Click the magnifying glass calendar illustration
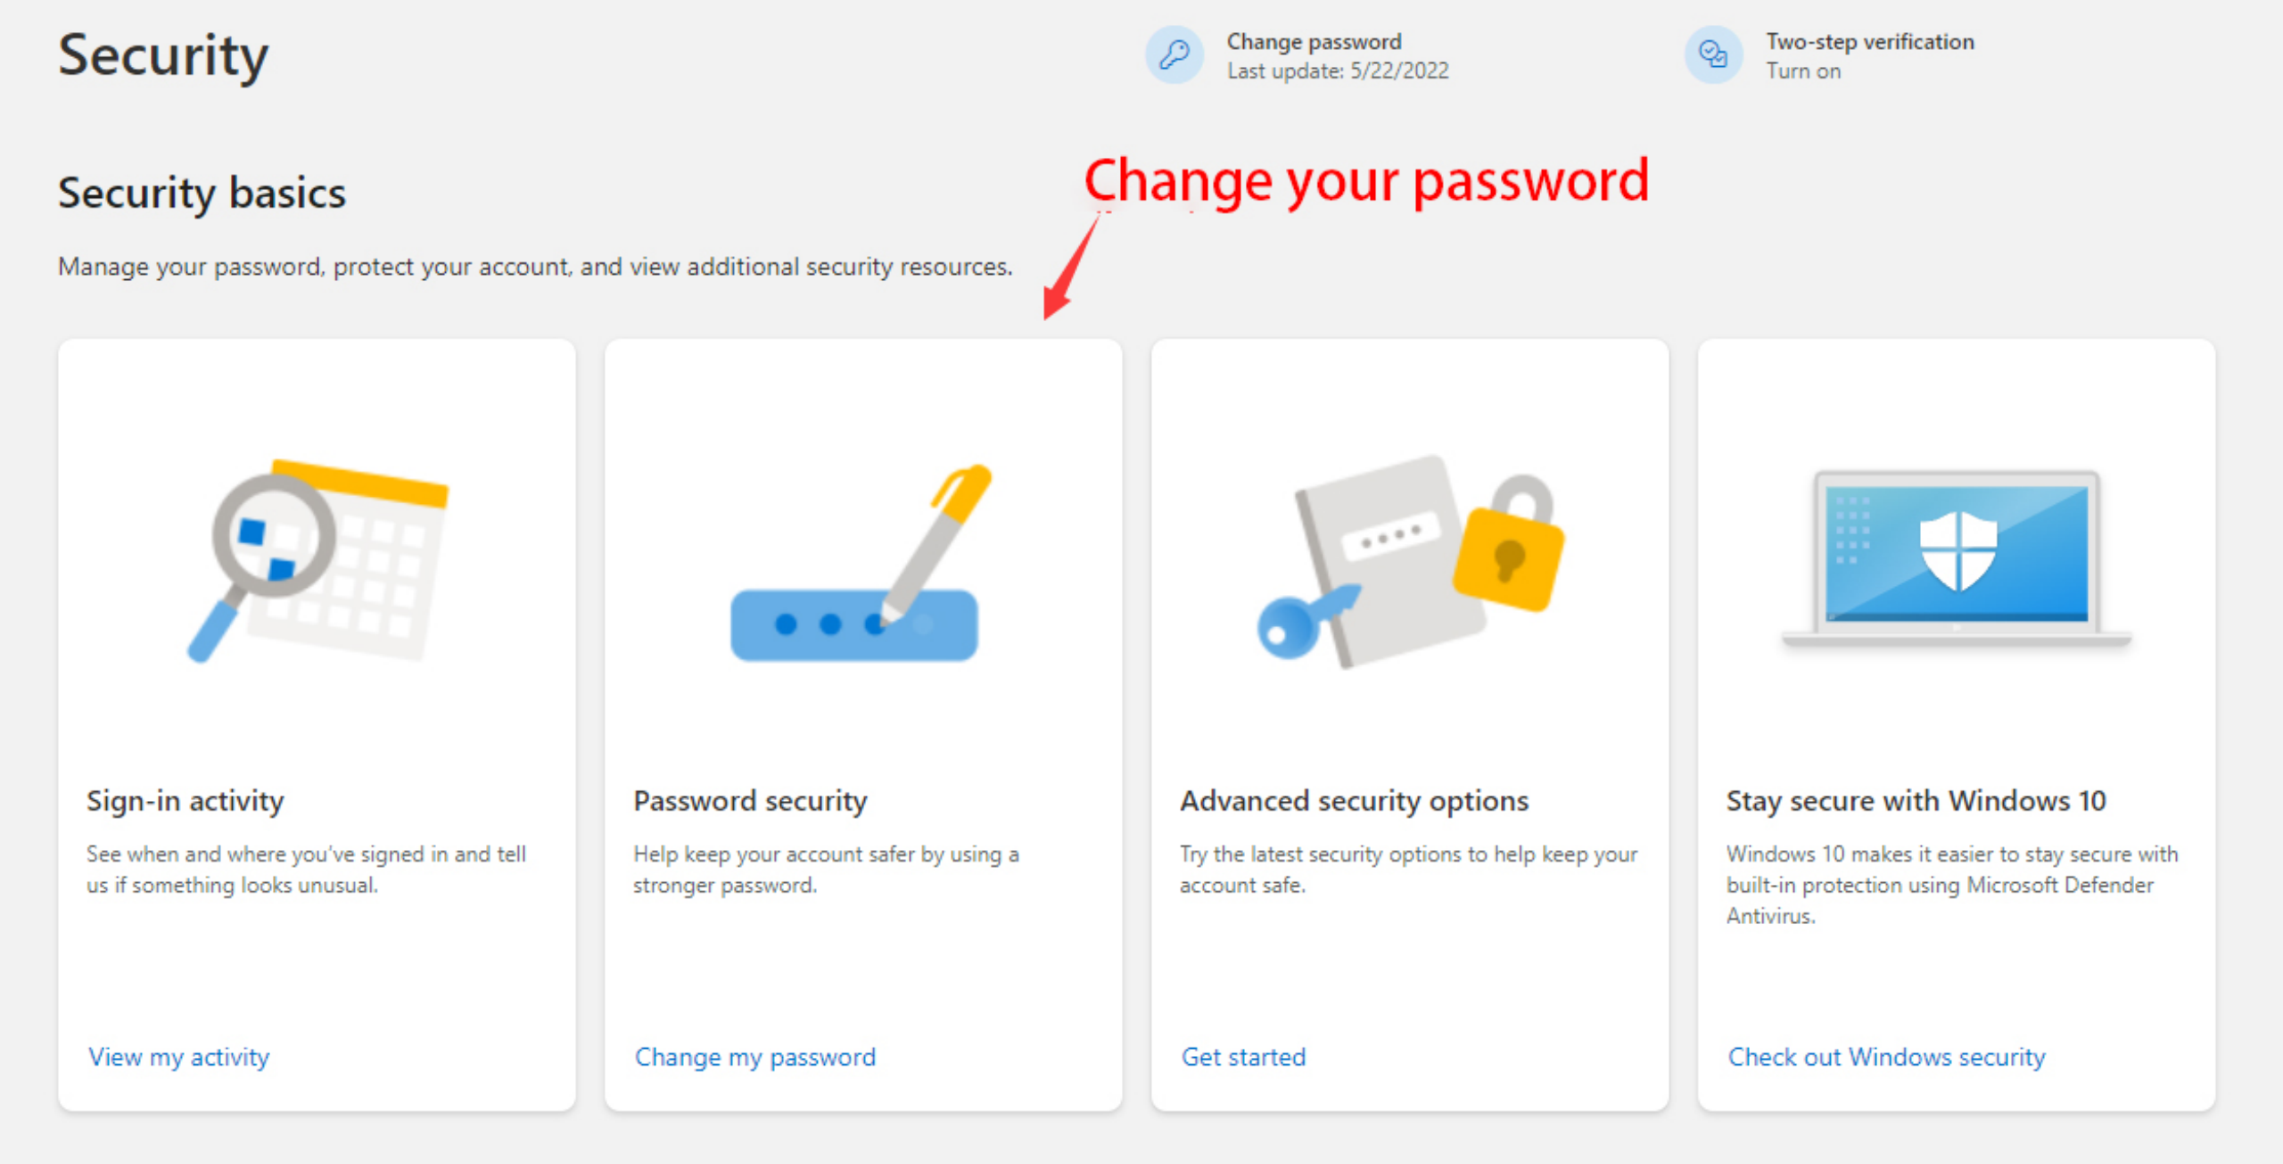The image size is (2283, 1164). (317, 560)
